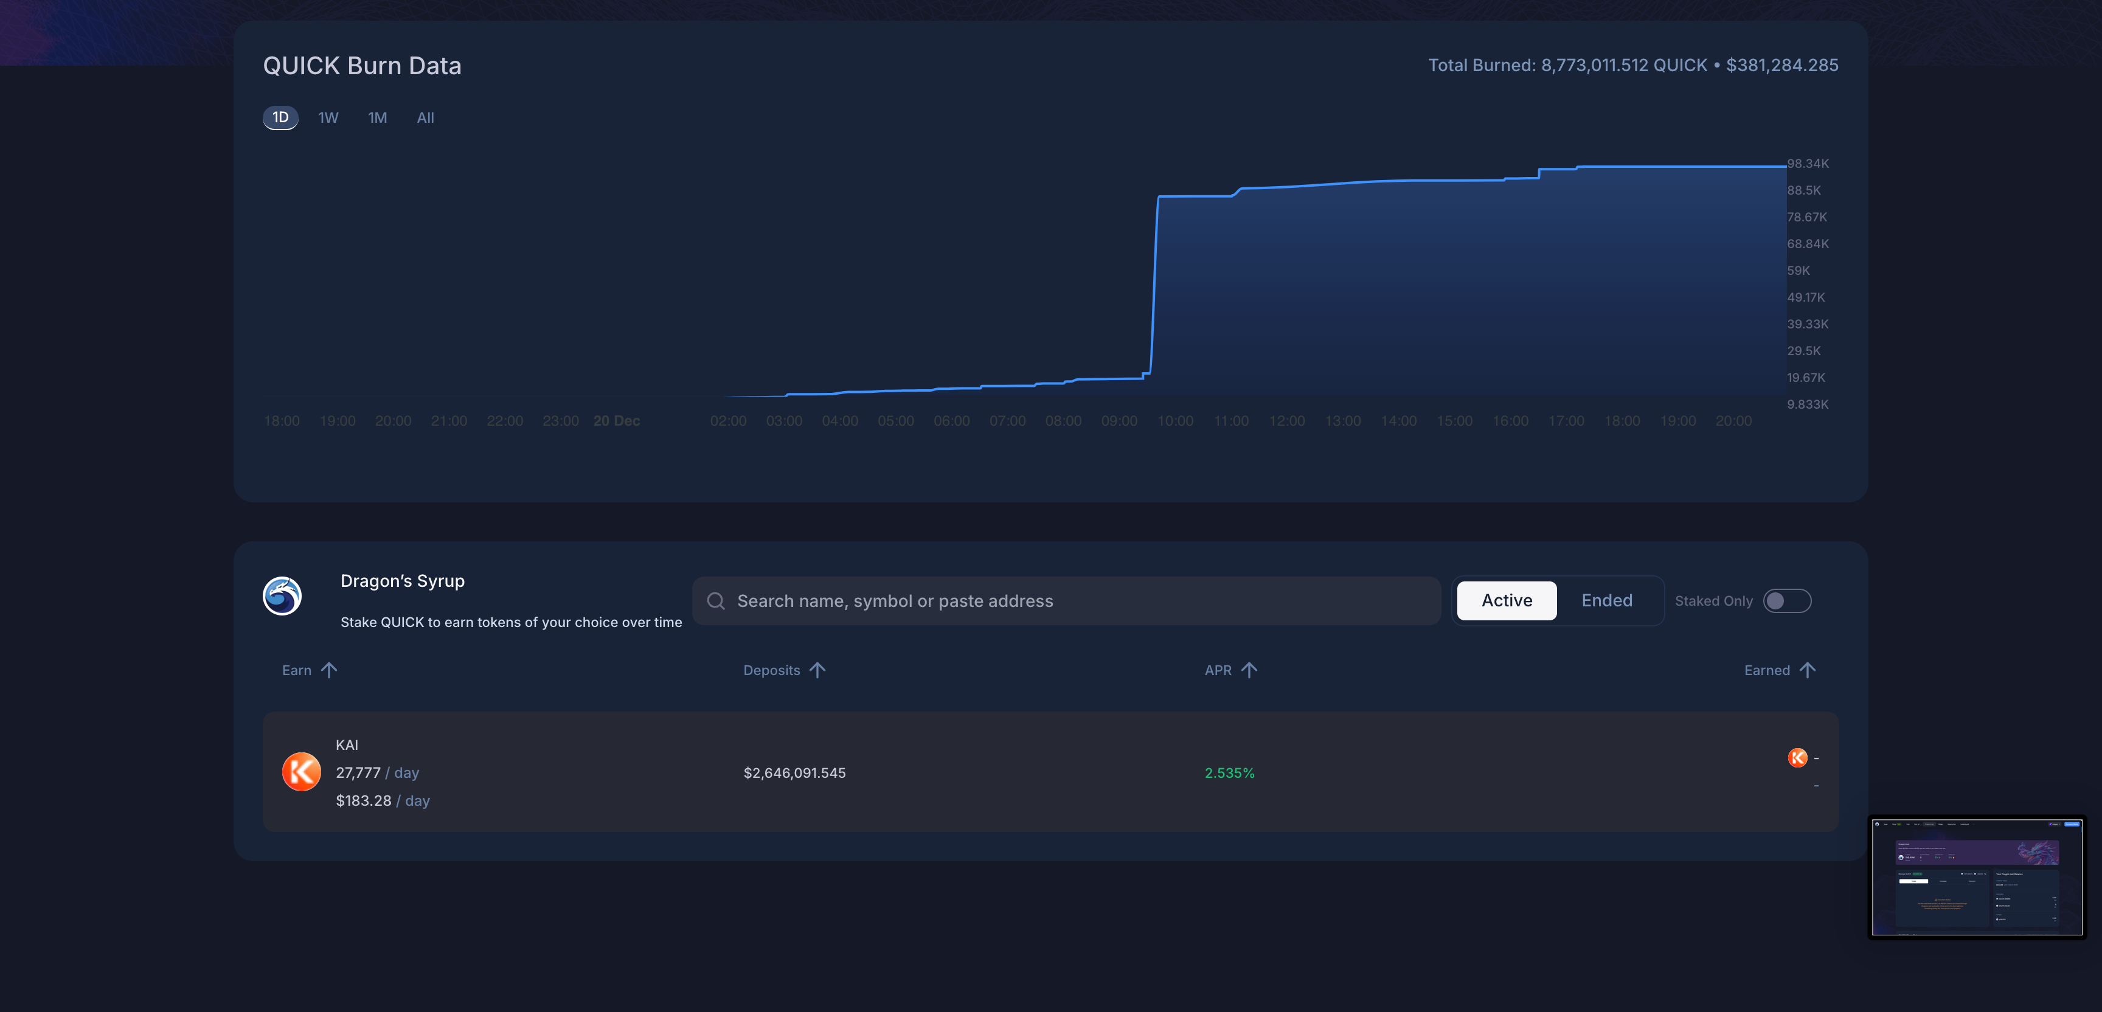Select the 1D time range tab

[280, 117]
